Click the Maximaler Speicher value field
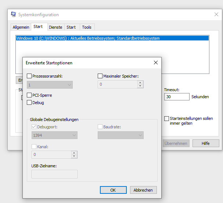This screenshot has height=203, width=223. [118, 84]
